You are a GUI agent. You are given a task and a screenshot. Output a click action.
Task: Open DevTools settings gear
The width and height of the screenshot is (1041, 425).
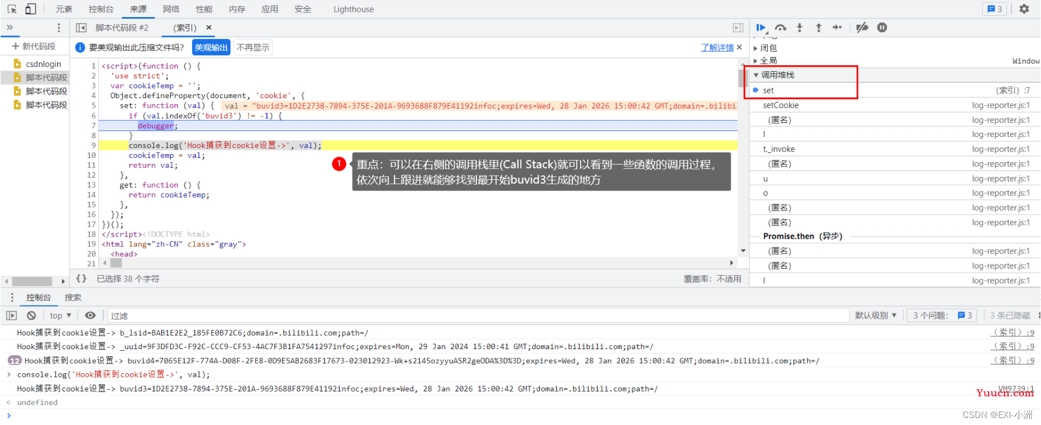(x=1025, y=9)
